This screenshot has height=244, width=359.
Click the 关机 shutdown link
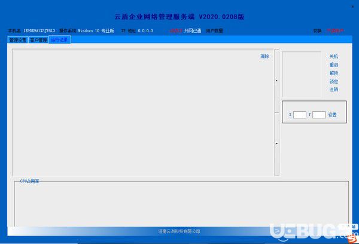[334, 56]
